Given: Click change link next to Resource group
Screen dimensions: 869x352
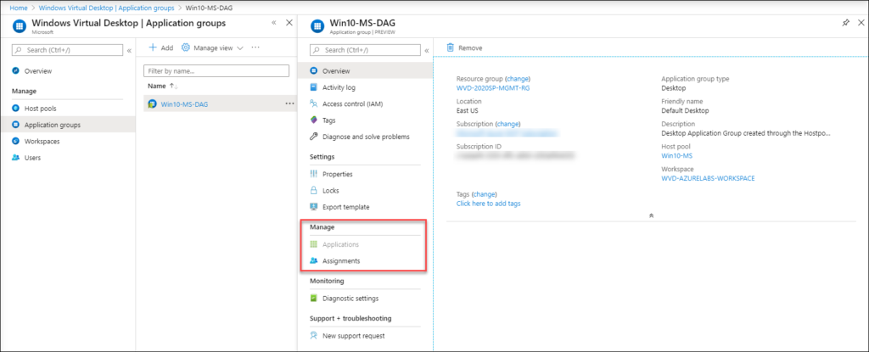Looking at the screenshot, I should [x=518, y=79].
